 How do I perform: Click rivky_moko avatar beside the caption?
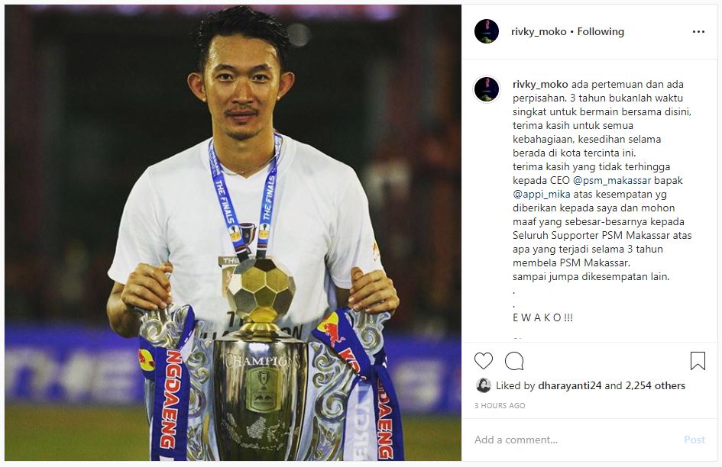click(487, 89)
